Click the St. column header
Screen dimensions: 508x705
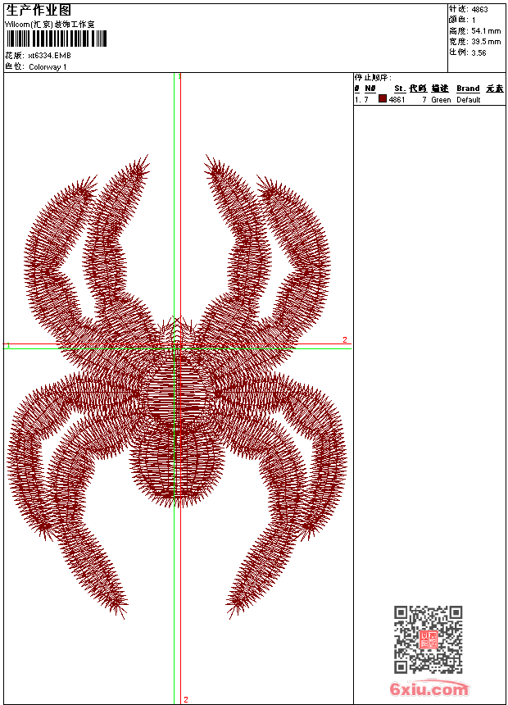[x=399, y=89]
